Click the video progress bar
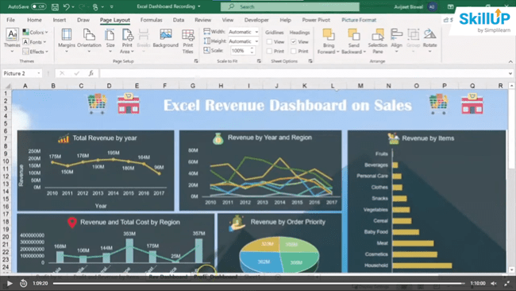Image resolution: width=516 pixels, height=291 pixels. (x=259, y=283)
